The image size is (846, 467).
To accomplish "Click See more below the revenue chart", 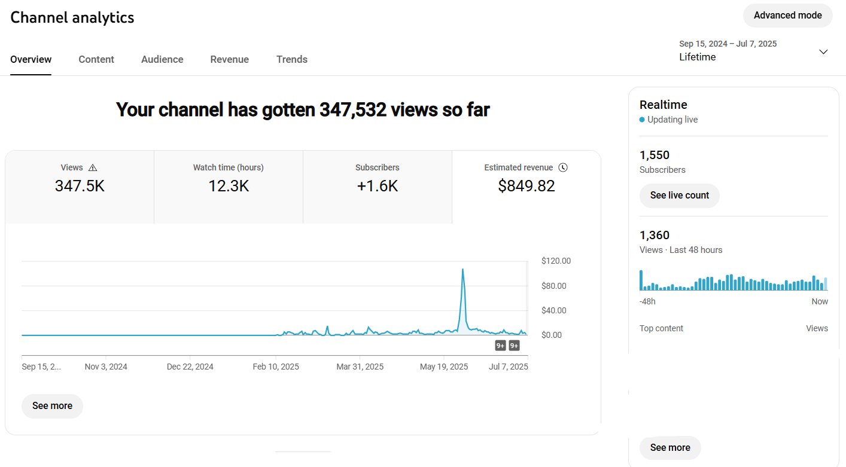I will click(52, 406).
